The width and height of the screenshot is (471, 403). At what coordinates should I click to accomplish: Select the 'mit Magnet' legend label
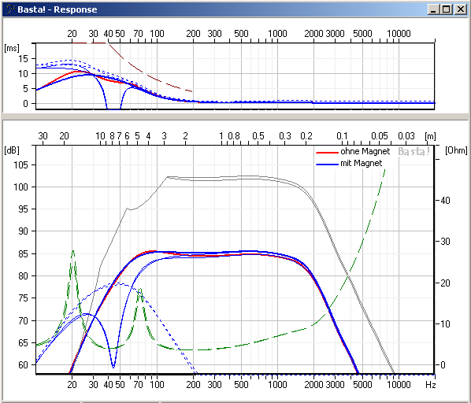361,163
